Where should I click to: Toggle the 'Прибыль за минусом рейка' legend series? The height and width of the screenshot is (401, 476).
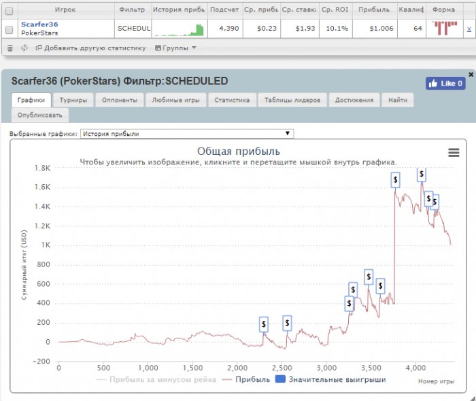(156, 379)
